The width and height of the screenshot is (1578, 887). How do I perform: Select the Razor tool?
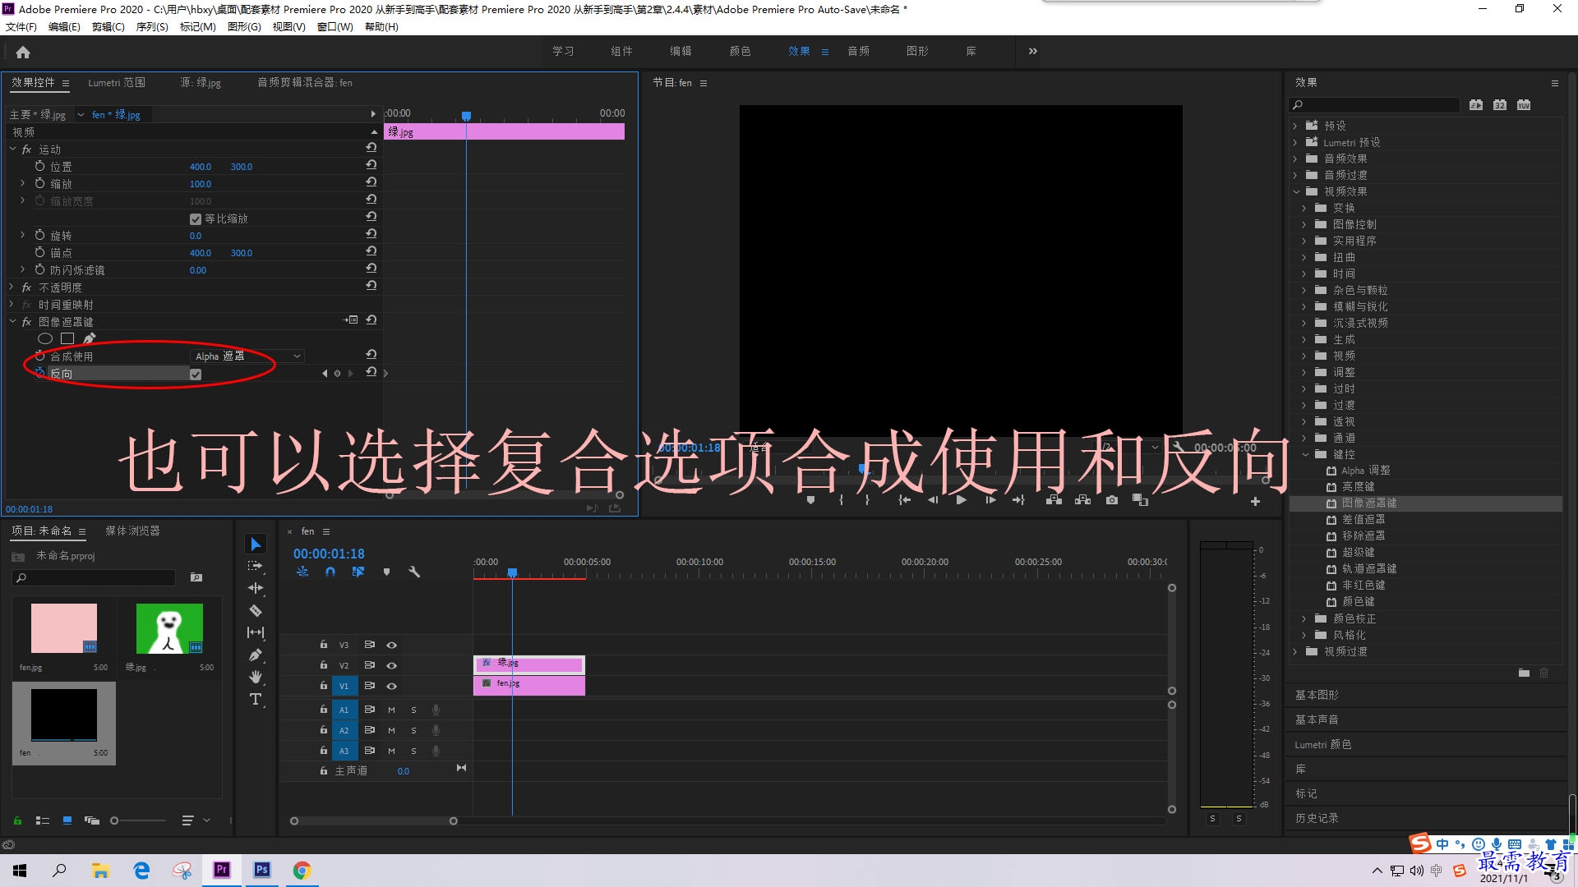256,610
